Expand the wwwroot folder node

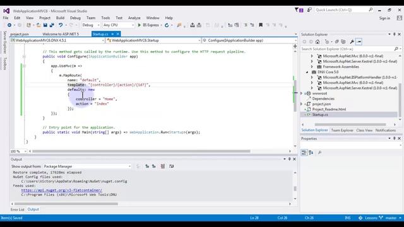click(302, 93)
